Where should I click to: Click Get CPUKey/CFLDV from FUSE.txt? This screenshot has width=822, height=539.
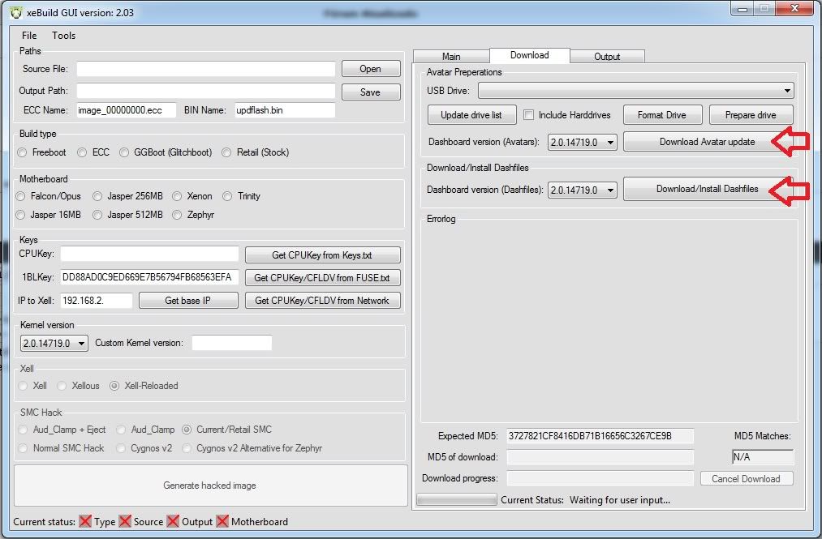(322, 278)
